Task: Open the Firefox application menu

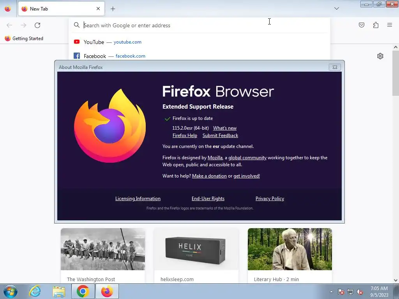Action: [x=390, y=25]
